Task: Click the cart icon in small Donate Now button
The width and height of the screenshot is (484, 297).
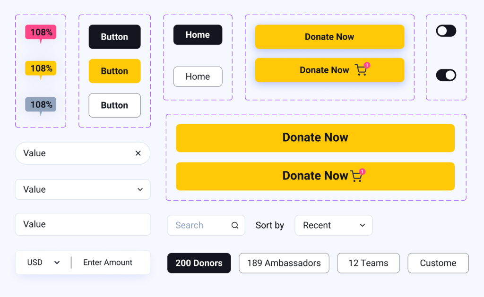Action: click(361, 70)
